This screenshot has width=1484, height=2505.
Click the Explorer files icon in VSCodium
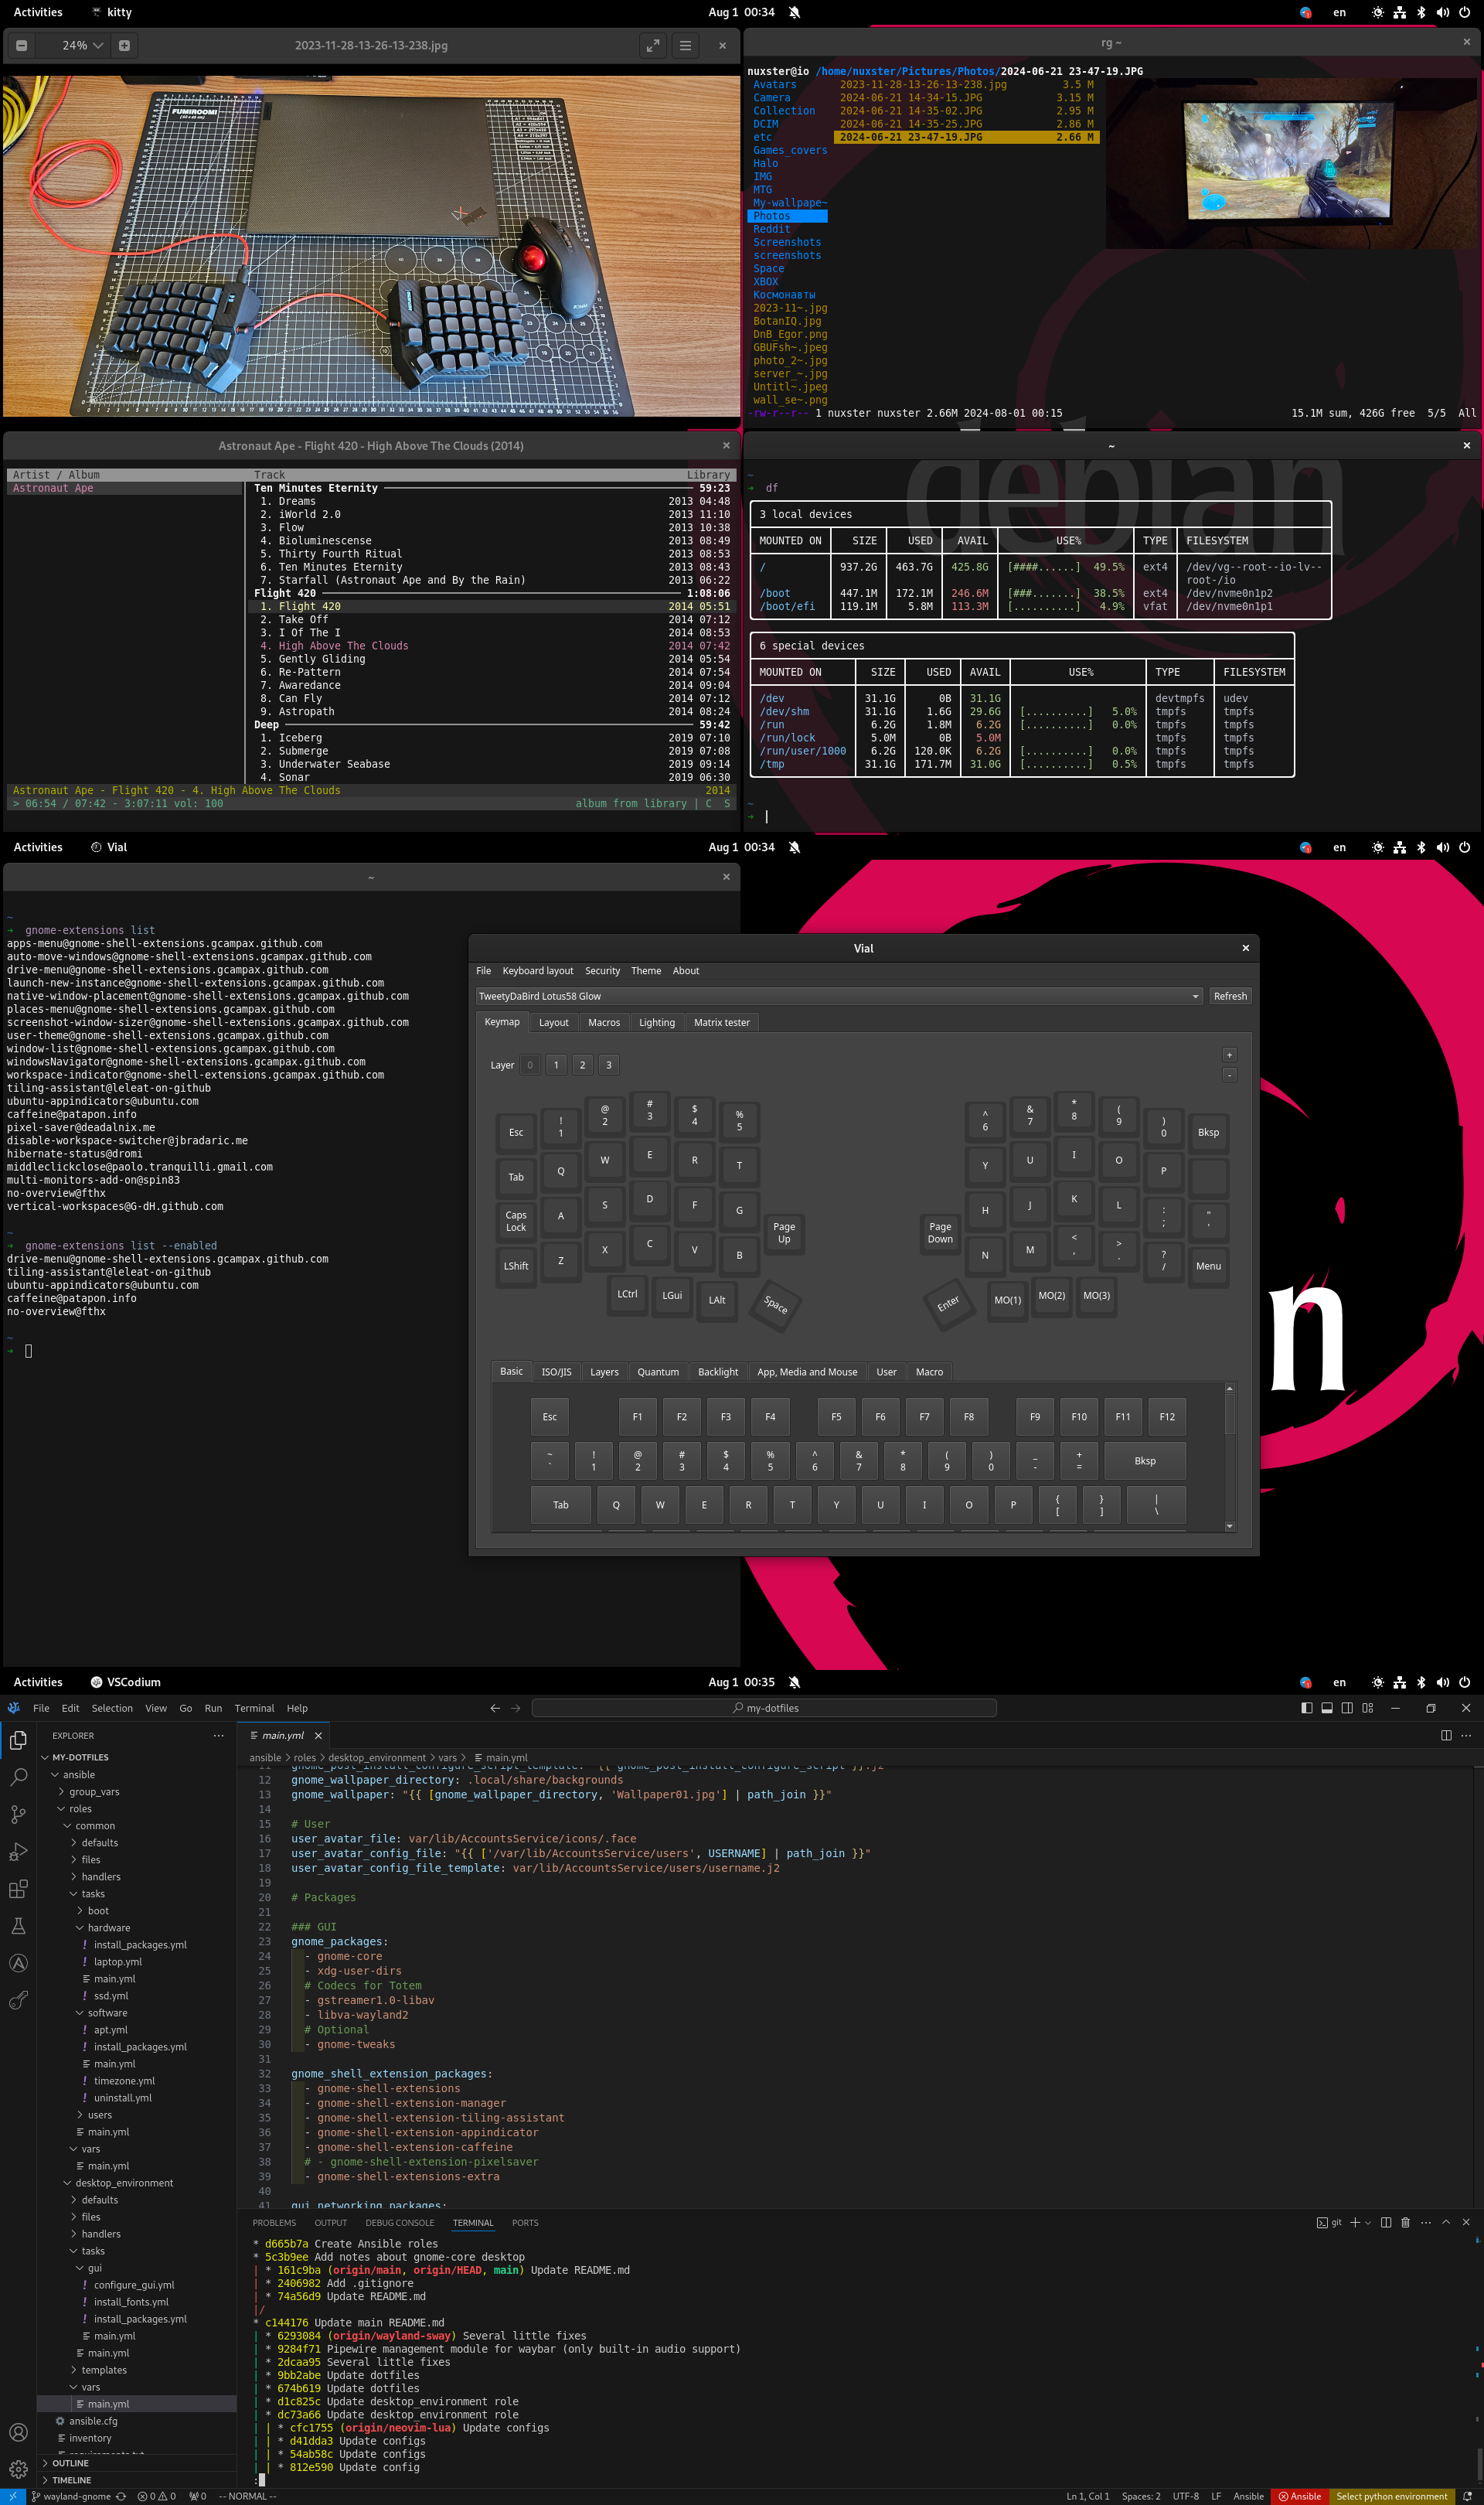point(18,1740)
